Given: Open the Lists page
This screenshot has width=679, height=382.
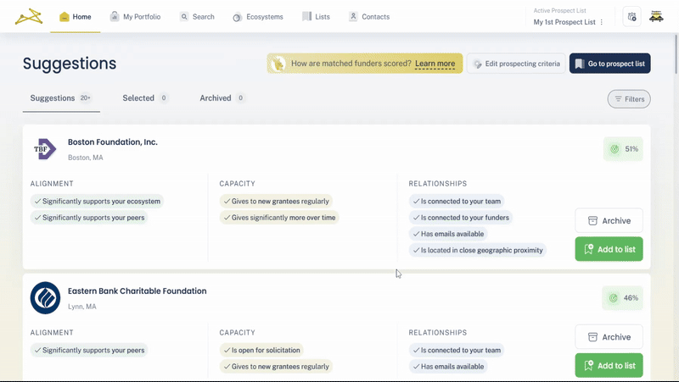Looking at the screenshot, I should coord(316,17).
